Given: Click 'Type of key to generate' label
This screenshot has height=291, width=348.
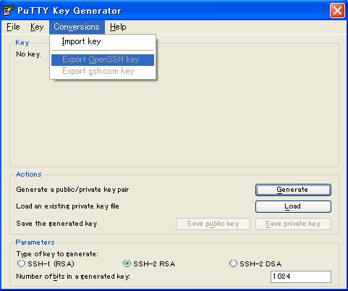Looking at the screenshot, I should (57, 254).
